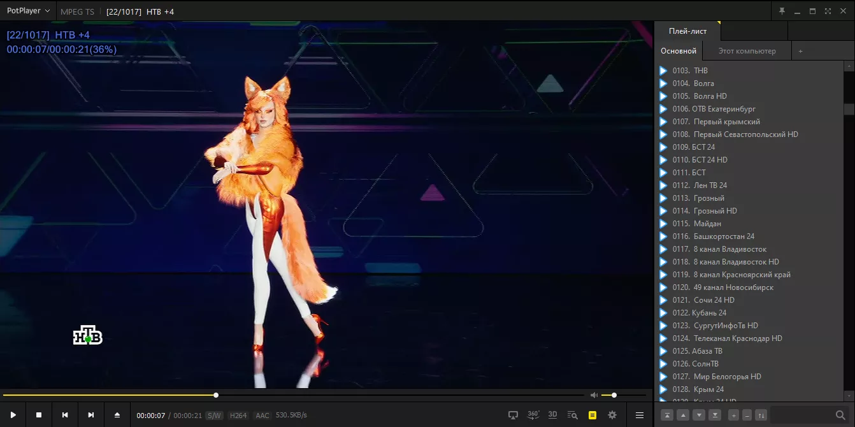Click the playback seek bar
The width and height of the screenshot is (855, 427).
coord(293,395)
